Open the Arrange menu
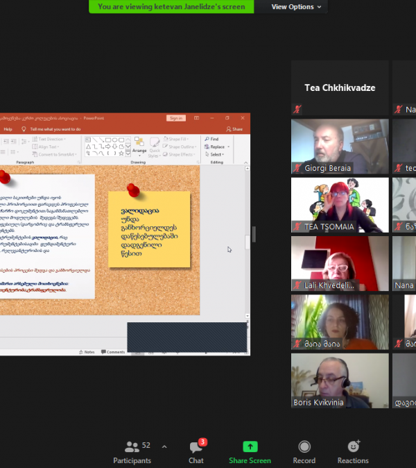 click(139, 147)
